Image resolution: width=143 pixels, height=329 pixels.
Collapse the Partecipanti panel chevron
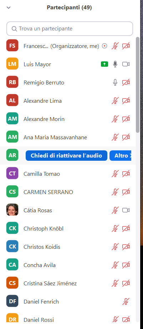click(9, 8)
